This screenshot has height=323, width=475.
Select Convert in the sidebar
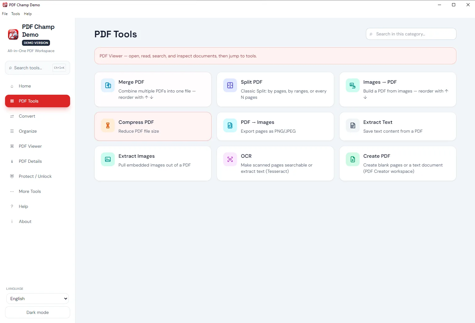click(x=37, y=116)
